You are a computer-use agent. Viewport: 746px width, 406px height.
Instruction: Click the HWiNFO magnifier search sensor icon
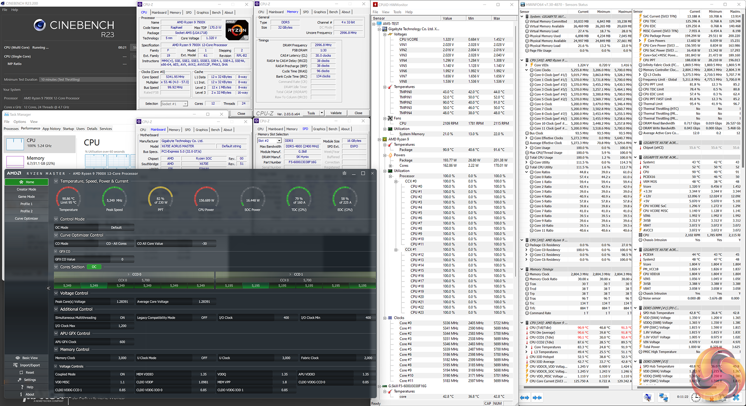647,397
